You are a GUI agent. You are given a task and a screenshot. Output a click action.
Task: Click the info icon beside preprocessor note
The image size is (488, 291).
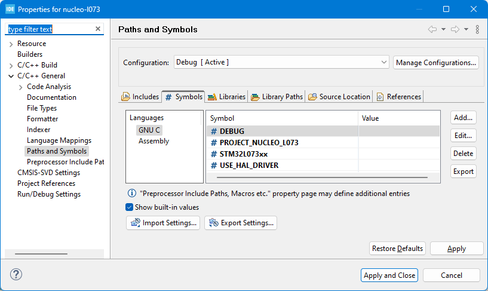[x=131, y=194]
